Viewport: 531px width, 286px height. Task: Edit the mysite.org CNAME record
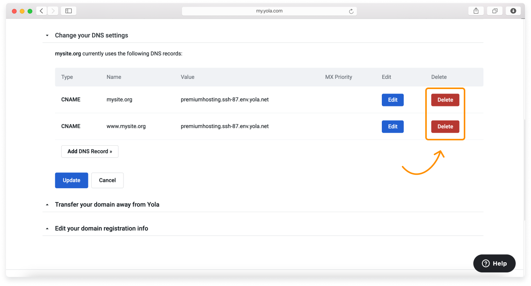click(392, 100)
